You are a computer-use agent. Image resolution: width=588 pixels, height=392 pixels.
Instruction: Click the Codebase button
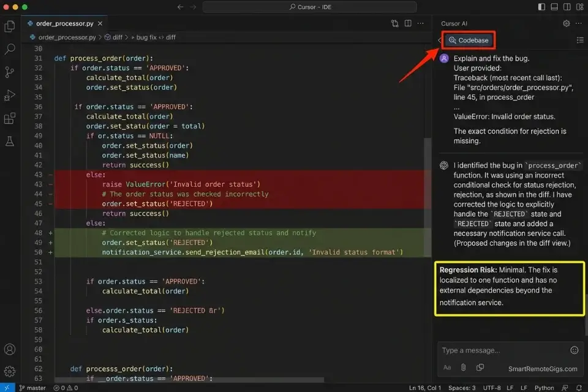tap(469, 40)
